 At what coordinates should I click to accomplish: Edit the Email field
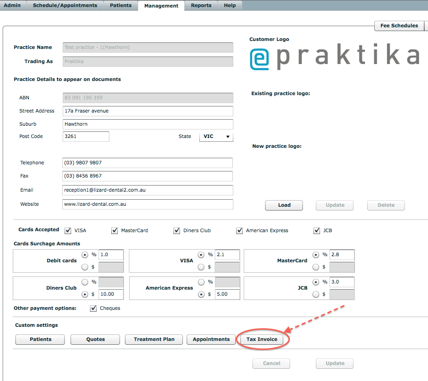coord(148,190)
